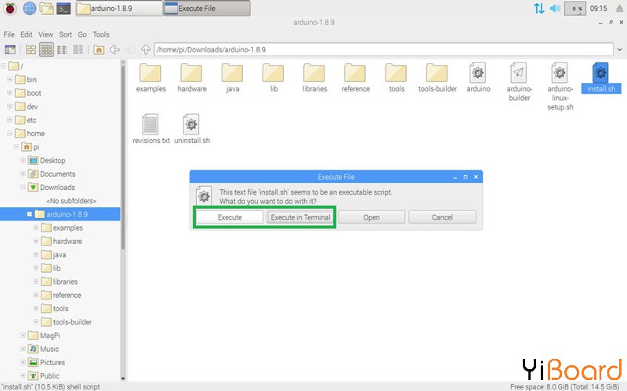Viewport: 627px width, 391px height.
Task: Open the path history dropdown arrow
Action: point(619,50)
